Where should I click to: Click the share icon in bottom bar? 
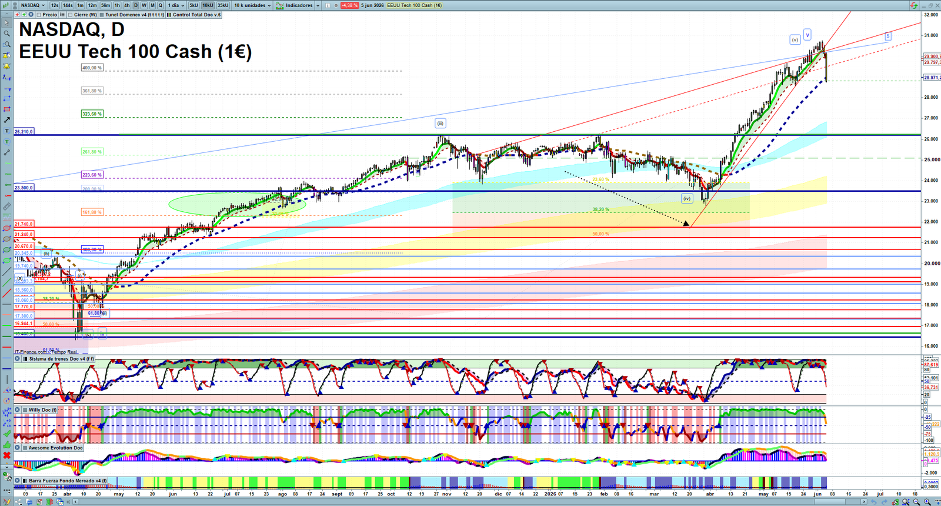(18, 502)
